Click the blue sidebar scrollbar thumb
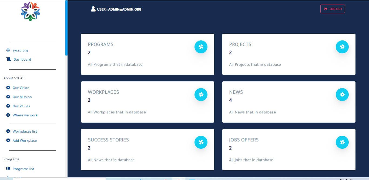 pos(66,28)
